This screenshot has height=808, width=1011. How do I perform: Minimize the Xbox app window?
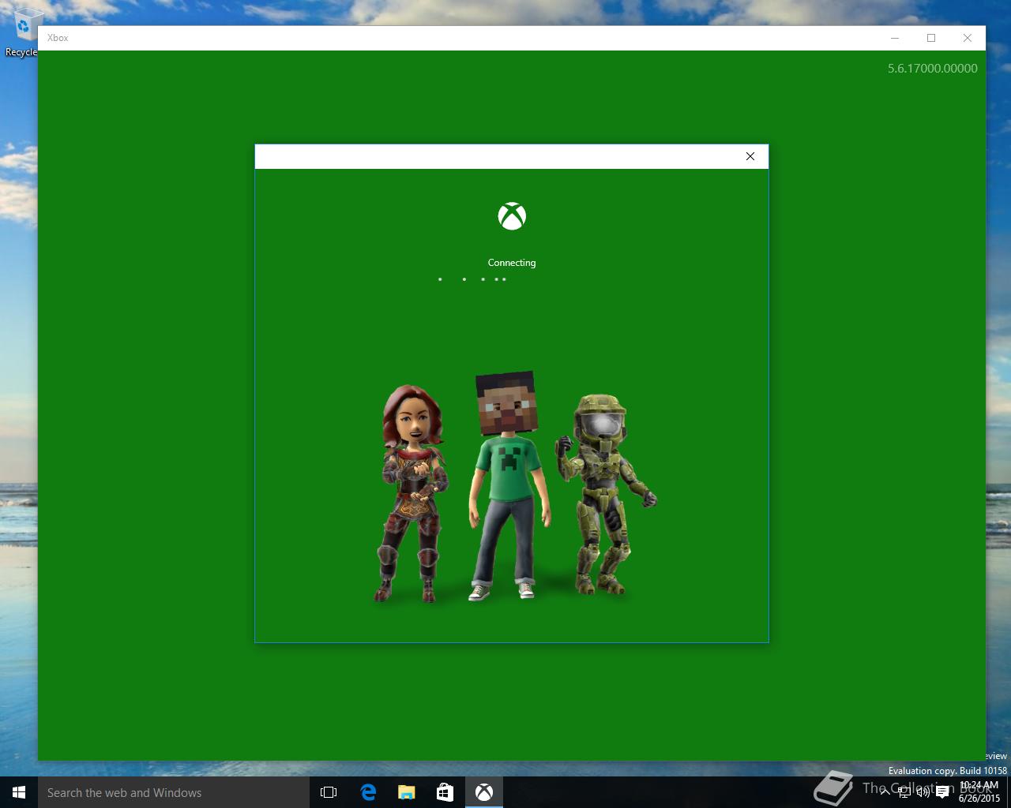coord(895,38)
